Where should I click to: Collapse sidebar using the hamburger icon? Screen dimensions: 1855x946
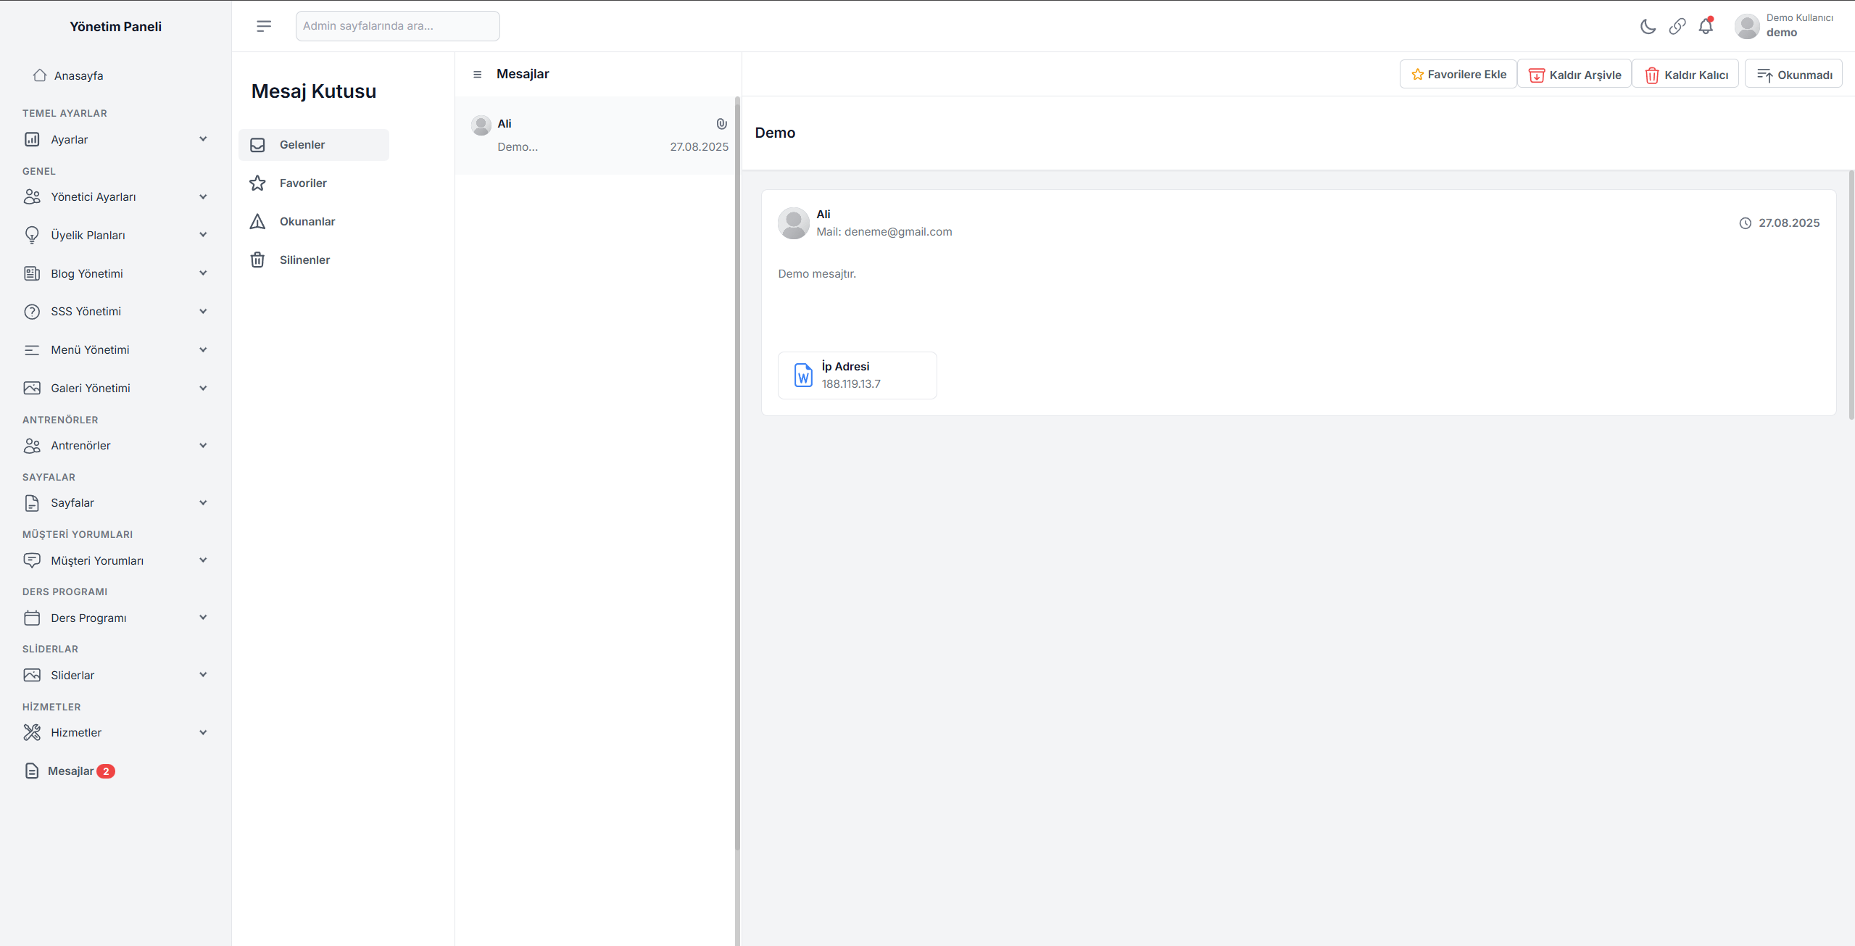click(264, 26)
